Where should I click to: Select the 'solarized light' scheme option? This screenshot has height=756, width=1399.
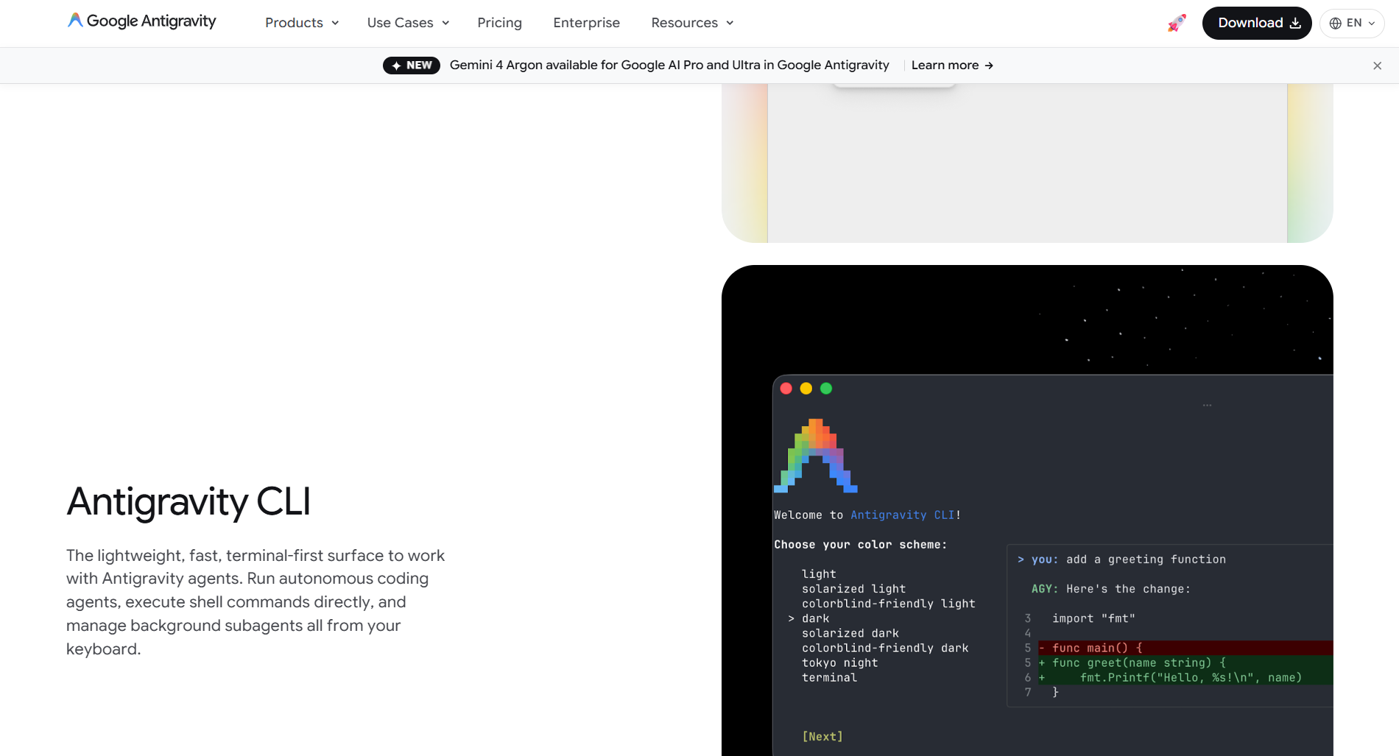[x=854, y=589]
